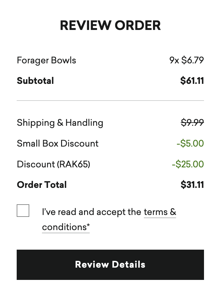Click the Subtotal label
The width and height of the screenshot is (221, 290).
(35, 81)
